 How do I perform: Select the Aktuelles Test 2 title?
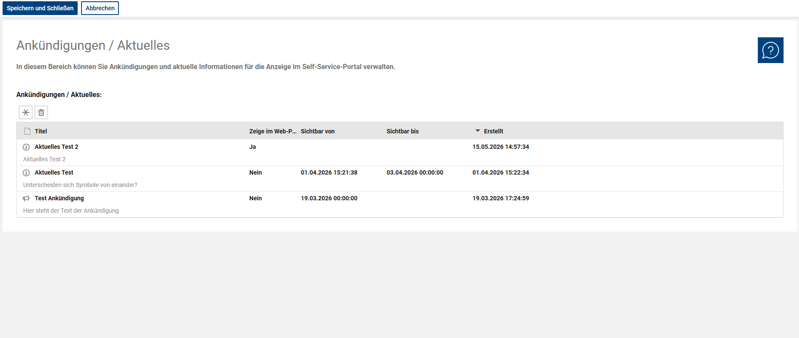coord(56,147)
